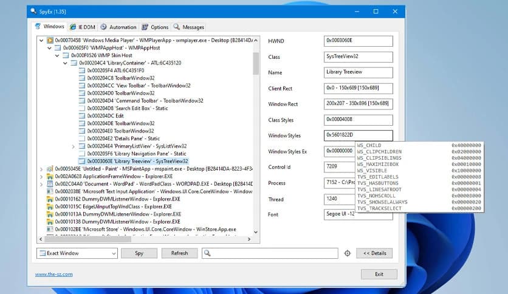Click the EdgeUiInputTopWndClass Explorer icon
This screenshot has height=294, width=508.
pyautogui.click(x=50, y=207)
